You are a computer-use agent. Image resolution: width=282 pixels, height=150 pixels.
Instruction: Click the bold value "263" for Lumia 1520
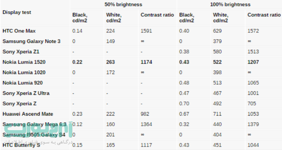tap(110, 62)
